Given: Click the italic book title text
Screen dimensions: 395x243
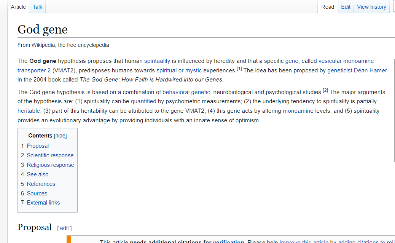Looking at the screenshot, I should [151, 80].
